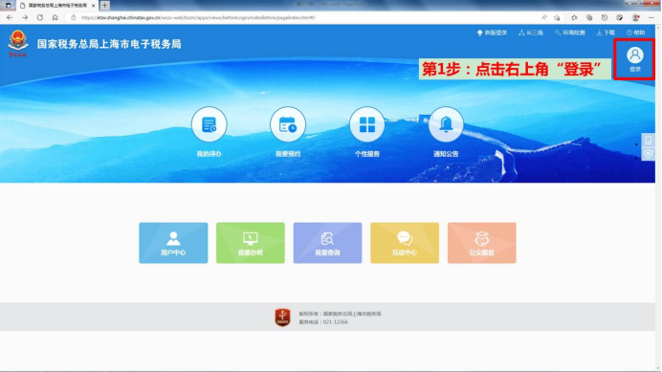
Task: Click the browser refresh button
Action: [39, 18]
